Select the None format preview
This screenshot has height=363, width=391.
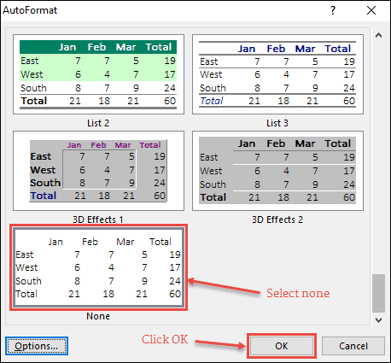[x=98, y=267]
